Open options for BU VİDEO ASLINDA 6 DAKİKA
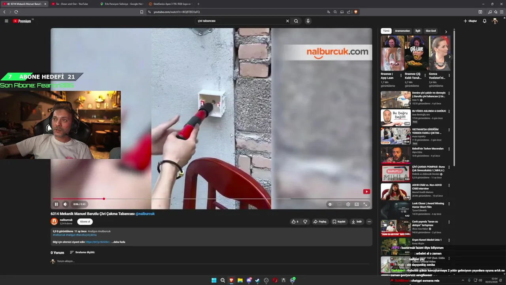This screenshot has height=285, width=506. (x=449, y=112)
